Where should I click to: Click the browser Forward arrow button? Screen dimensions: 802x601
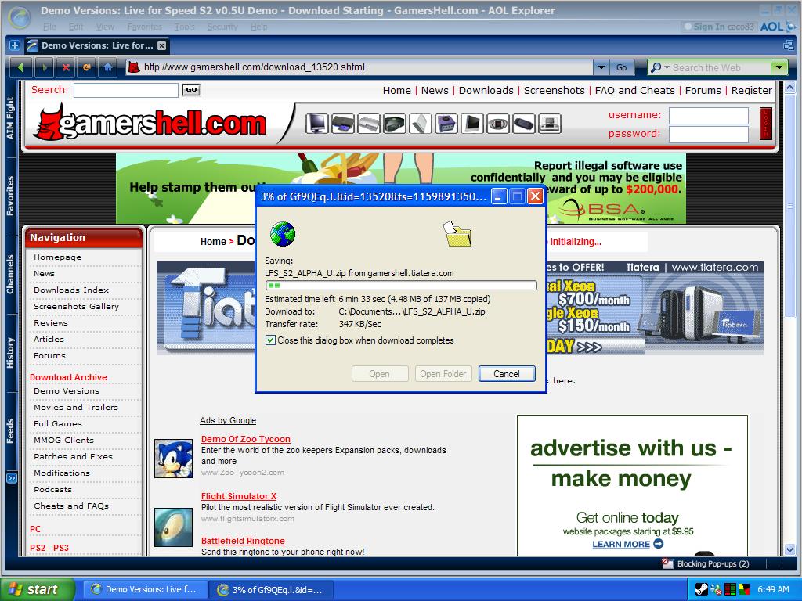[x=45, y=67]
